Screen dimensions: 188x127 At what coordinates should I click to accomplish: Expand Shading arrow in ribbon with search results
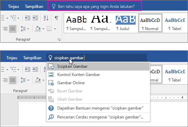click(x=43, y=80)
